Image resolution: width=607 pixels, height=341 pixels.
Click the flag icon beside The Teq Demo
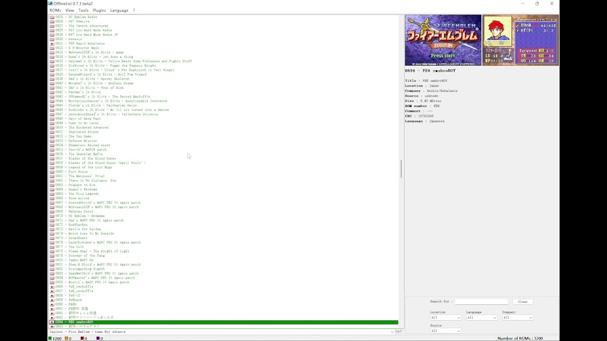[x=52, y=136]
